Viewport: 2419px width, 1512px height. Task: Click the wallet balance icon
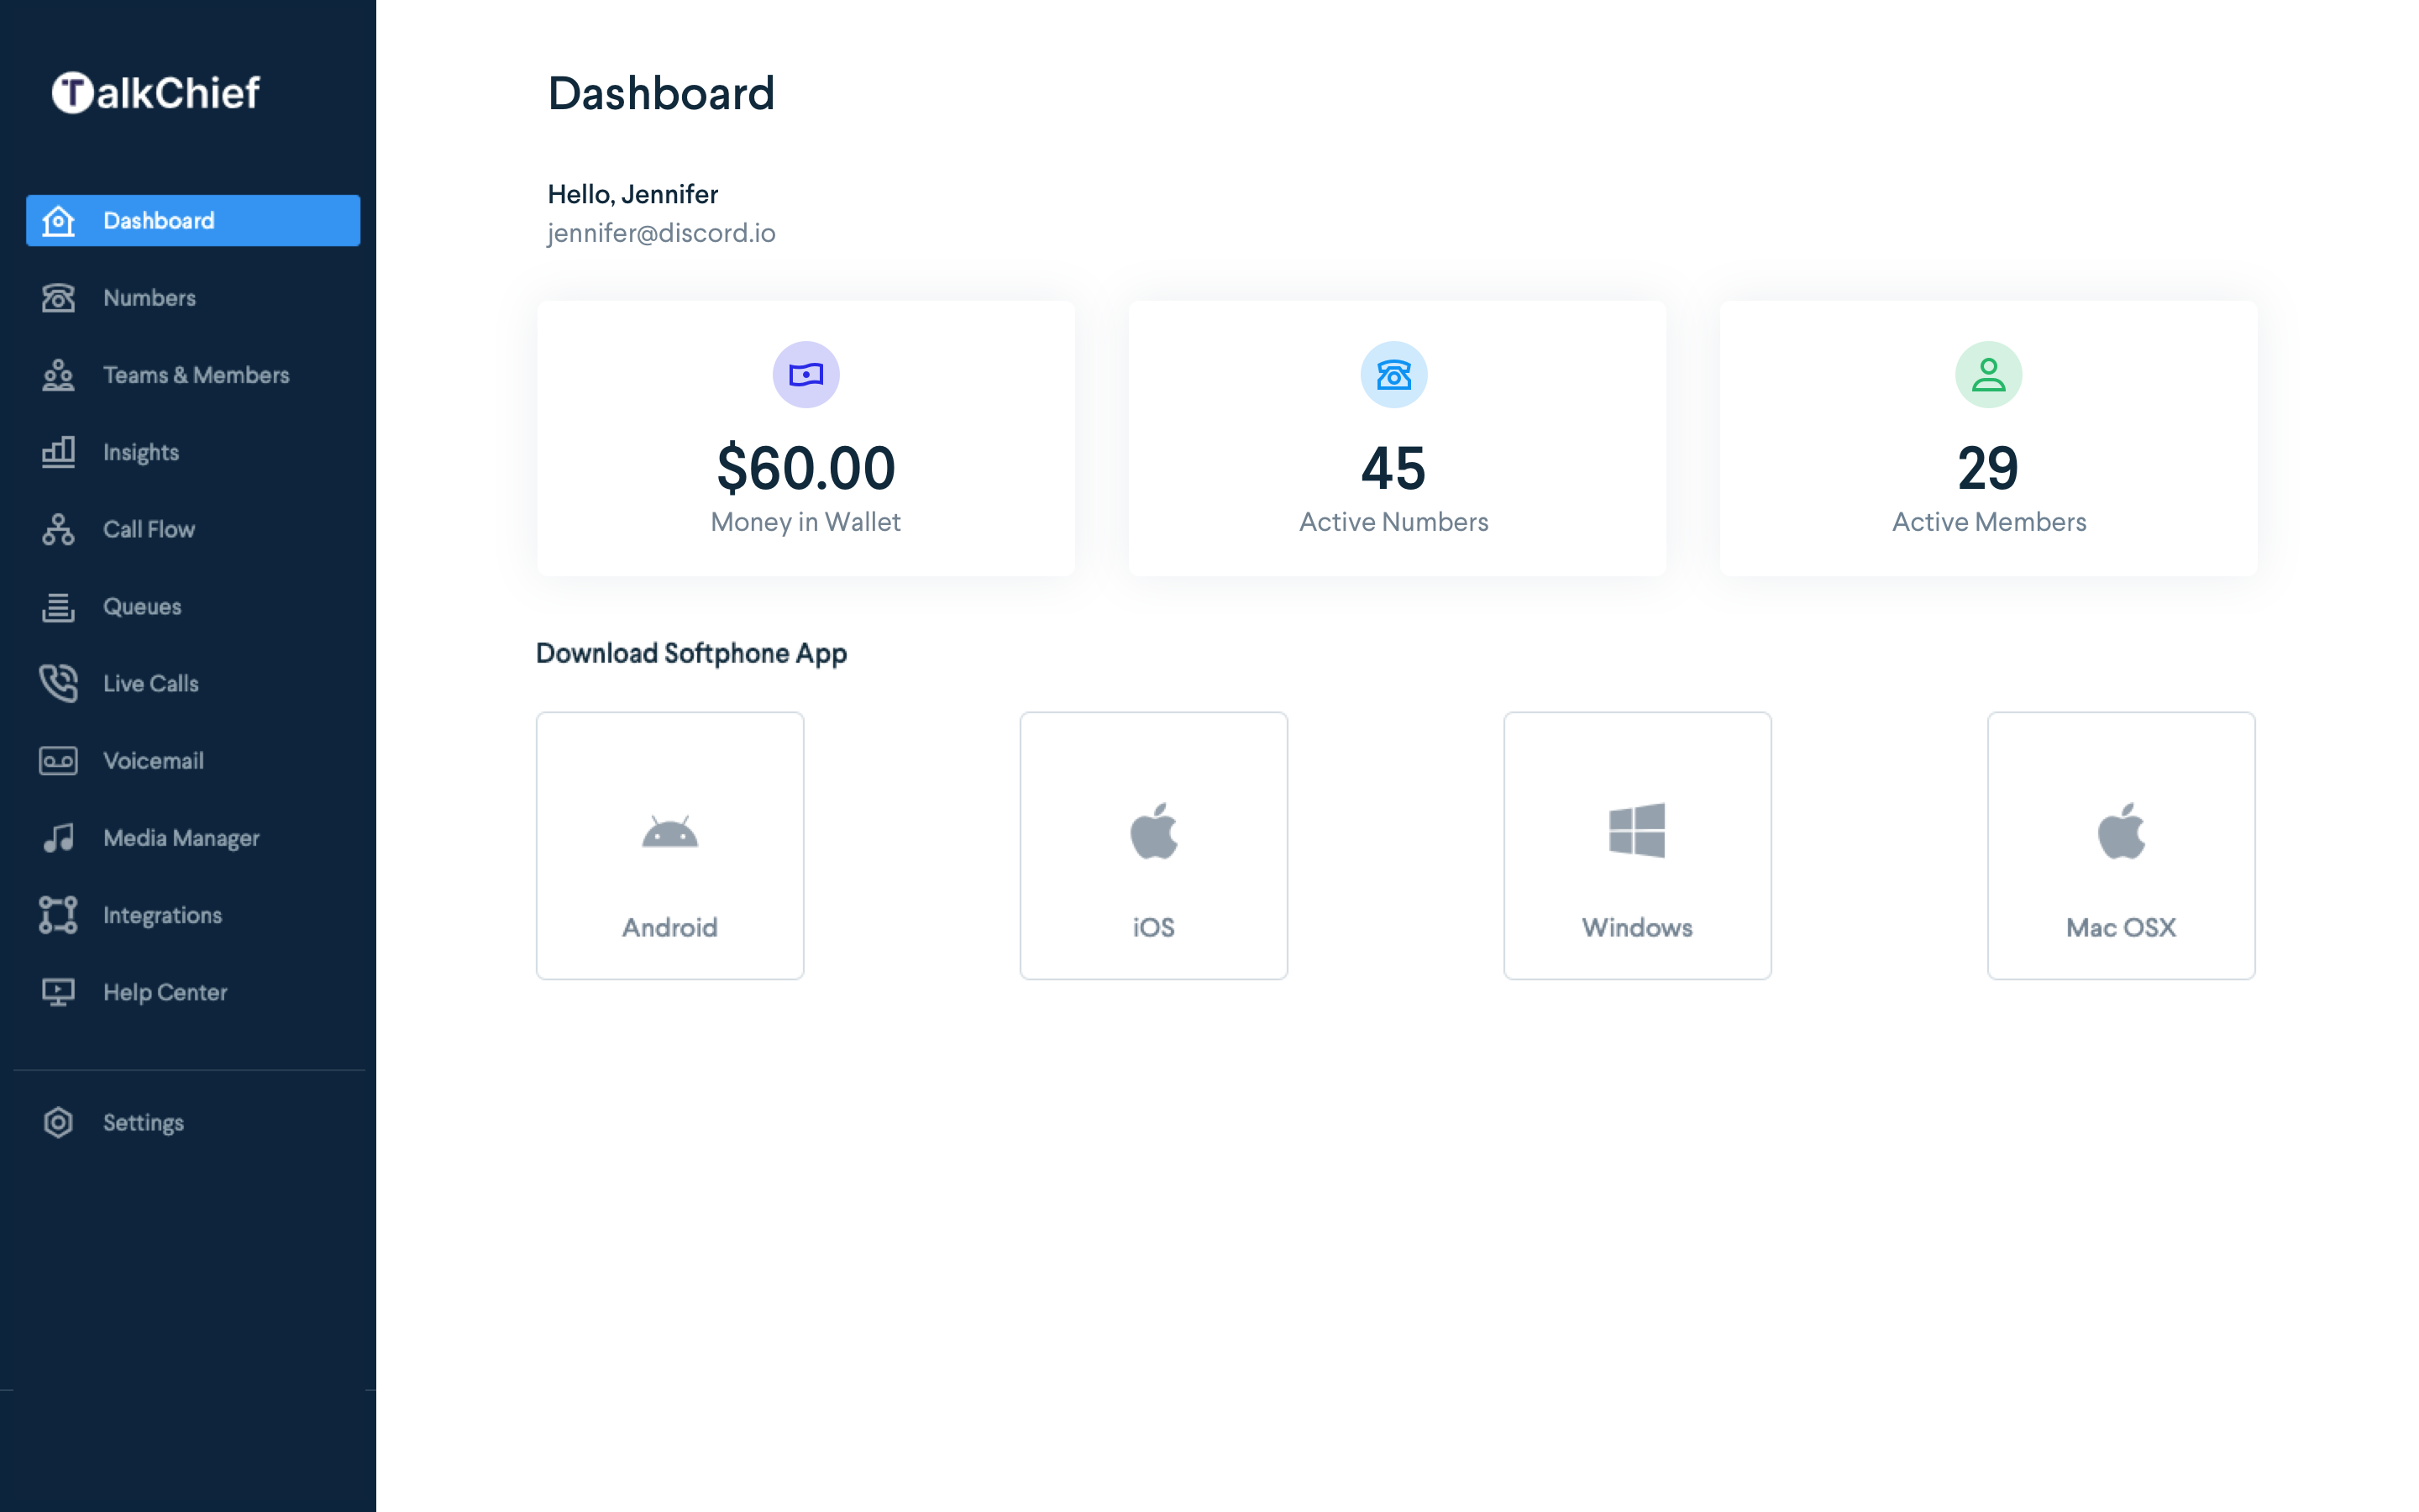pos(805,375)
